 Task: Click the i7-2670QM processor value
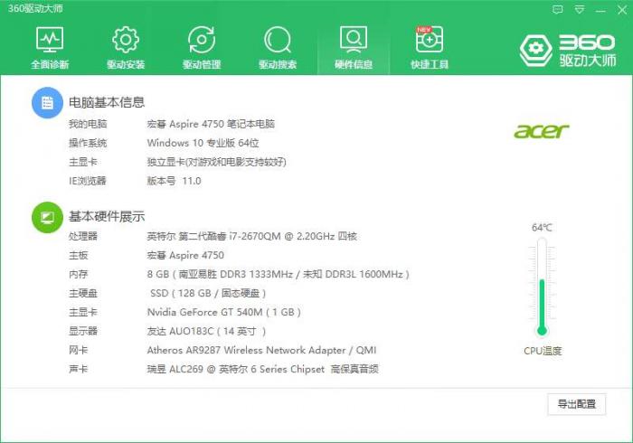click(x=252, y=236)
